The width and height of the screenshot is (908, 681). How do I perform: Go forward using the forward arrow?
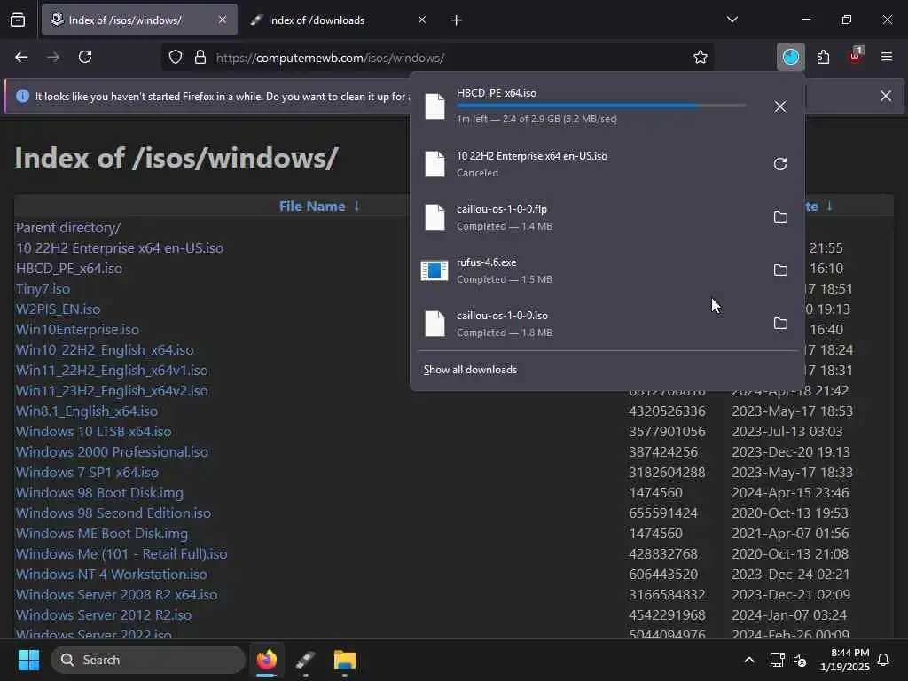pos(53,58)
